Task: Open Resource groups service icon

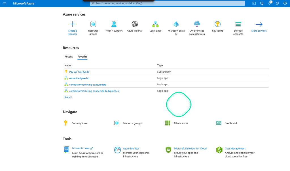Action: 93,24
